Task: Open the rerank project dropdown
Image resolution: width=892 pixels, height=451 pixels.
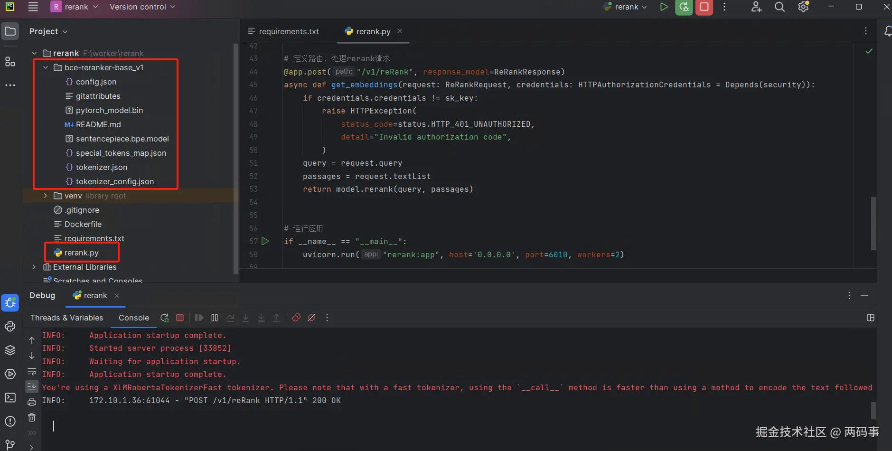Action: pyautogui.click(x=75, y=7)
